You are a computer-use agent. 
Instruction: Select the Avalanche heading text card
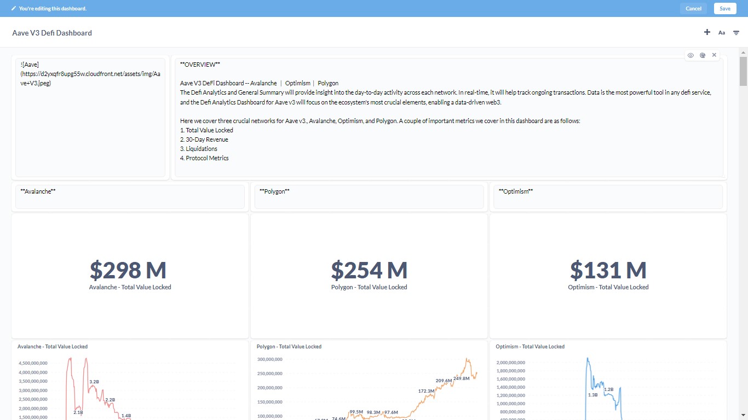pyautogui.click(x=130, y=197)
